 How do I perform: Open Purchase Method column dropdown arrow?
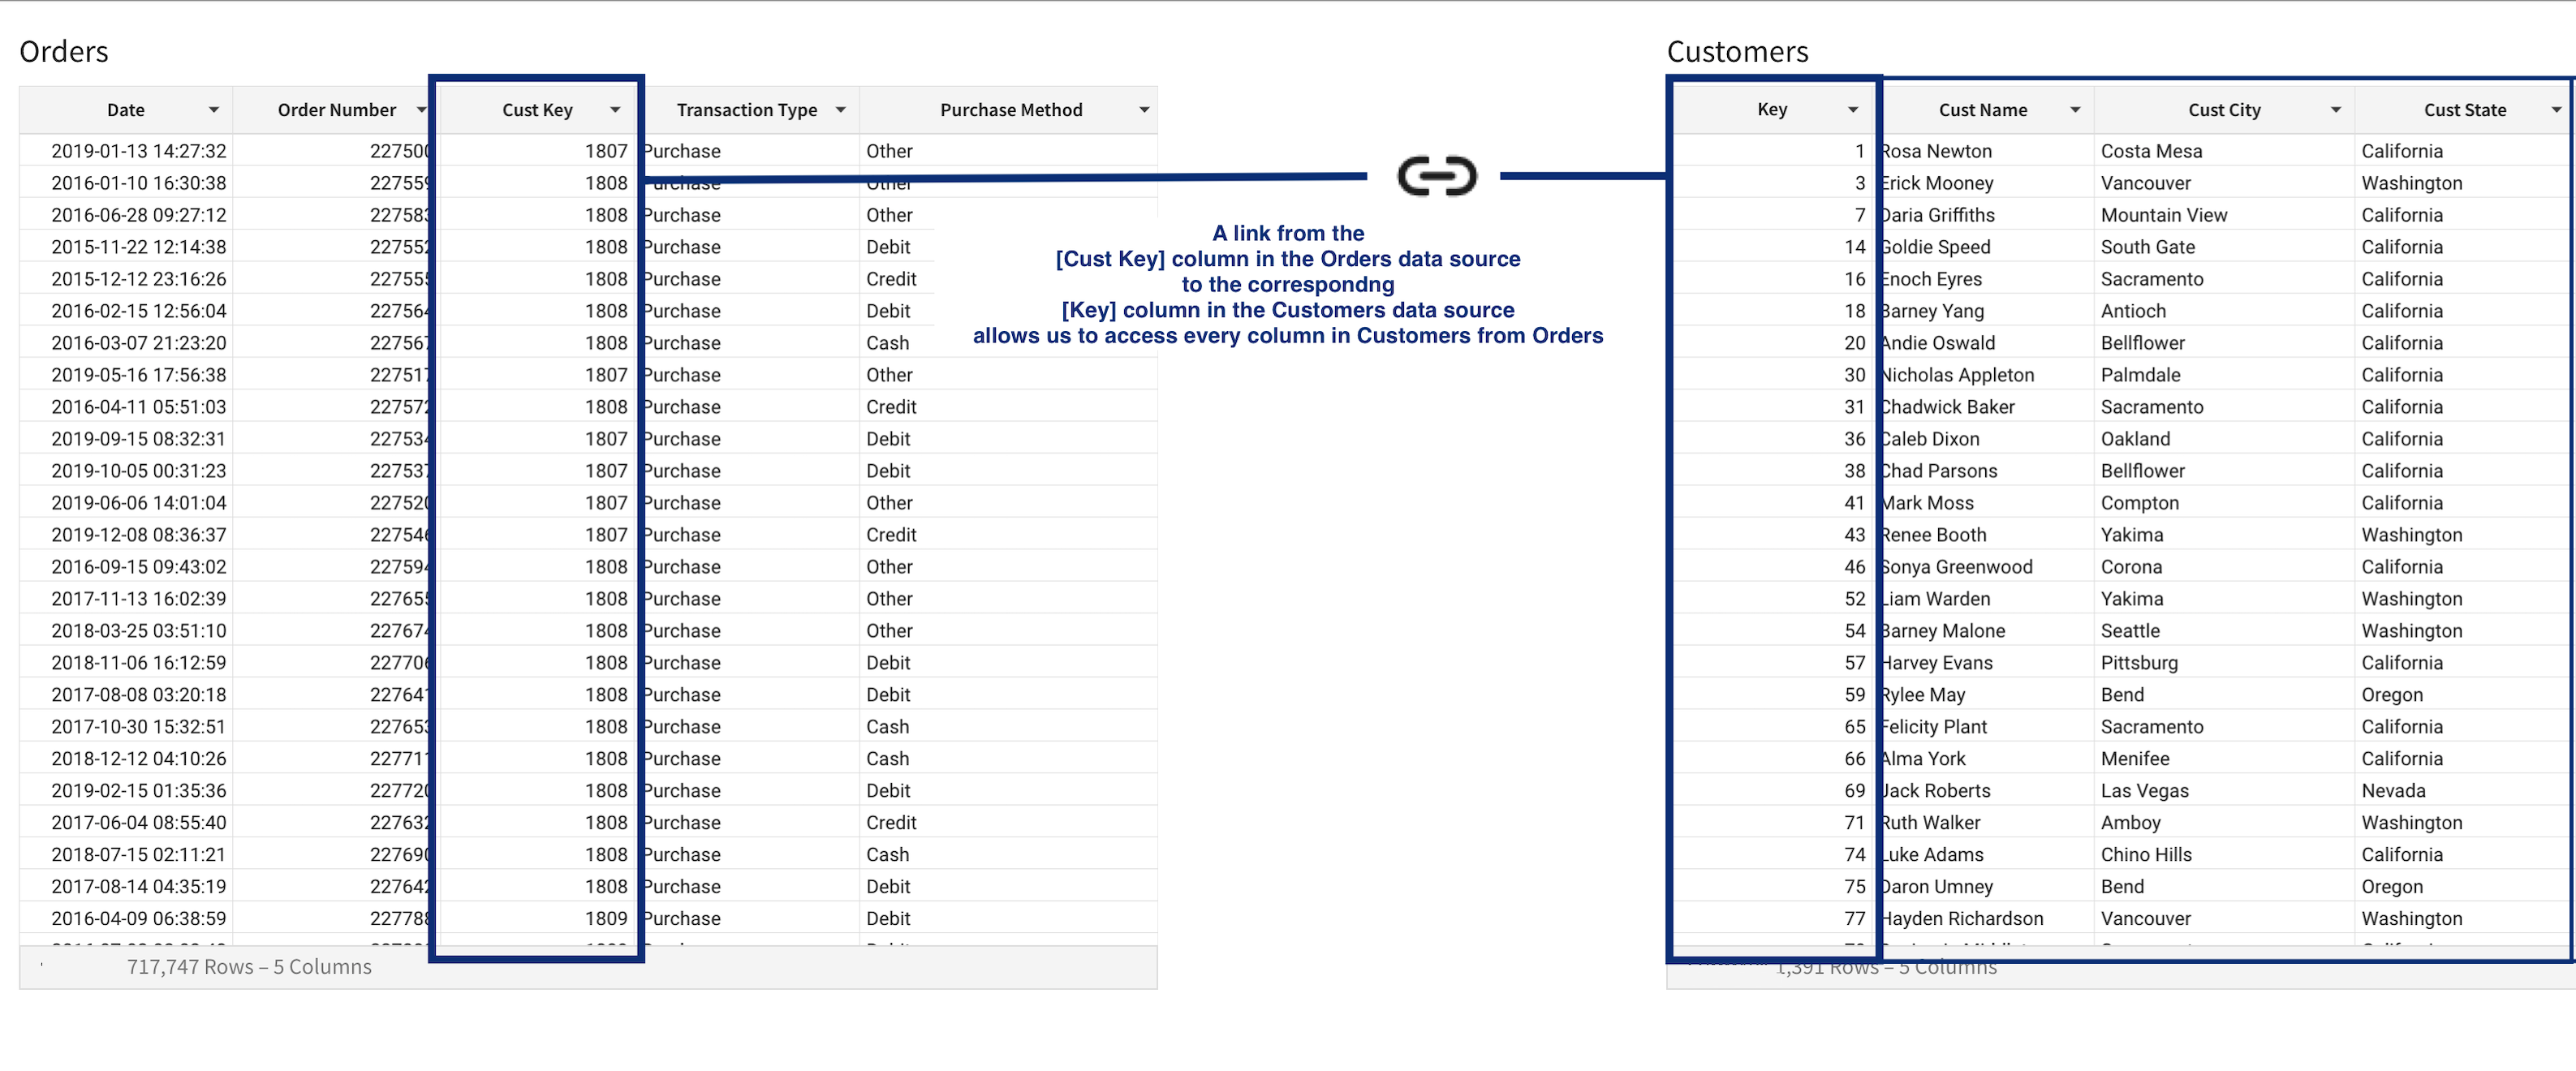click(x=1144, y=110)
